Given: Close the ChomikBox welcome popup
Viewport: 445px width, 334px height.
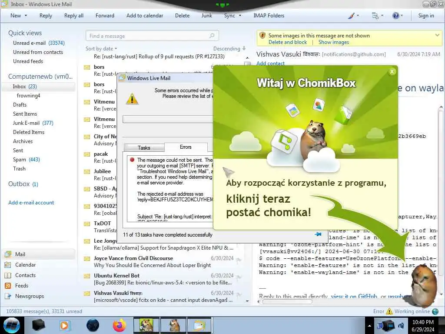Looking at the screenshot, I should (x=392, y=72).
